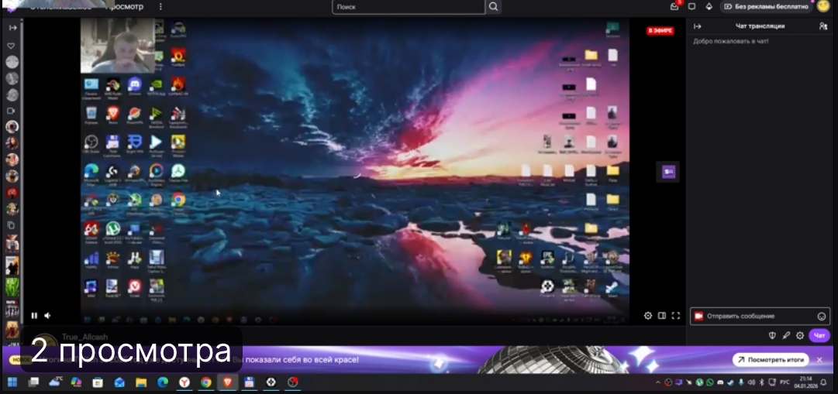The height and width of the screenshot is (394, 838).
Task: Open the notifications inbox with red badge
Action: coord(674,6)
